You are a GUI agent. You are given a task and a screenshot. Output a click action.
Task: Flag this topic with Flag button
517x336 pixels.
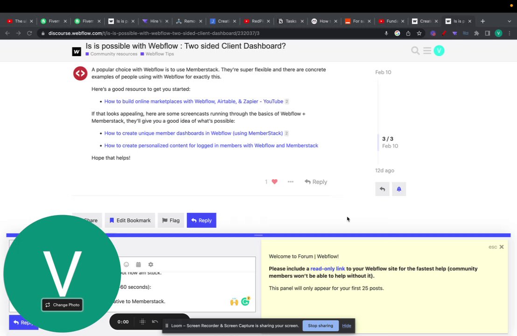[x=171, y=220]
